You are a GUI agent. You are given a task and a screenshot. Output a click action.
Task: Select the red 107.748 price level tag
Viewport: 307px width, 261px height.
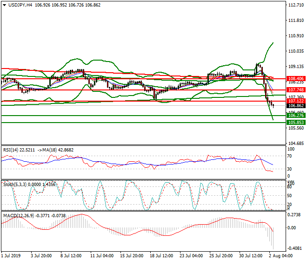[296, 89]
